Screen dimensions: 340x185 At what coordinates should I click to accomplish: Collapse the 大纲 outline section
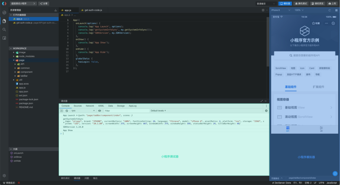pyautogui.click(x=34, y=149)
